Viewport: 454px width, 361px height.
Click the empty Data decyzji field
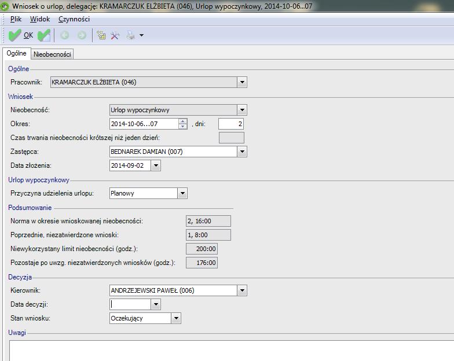[x=130, y=304]
